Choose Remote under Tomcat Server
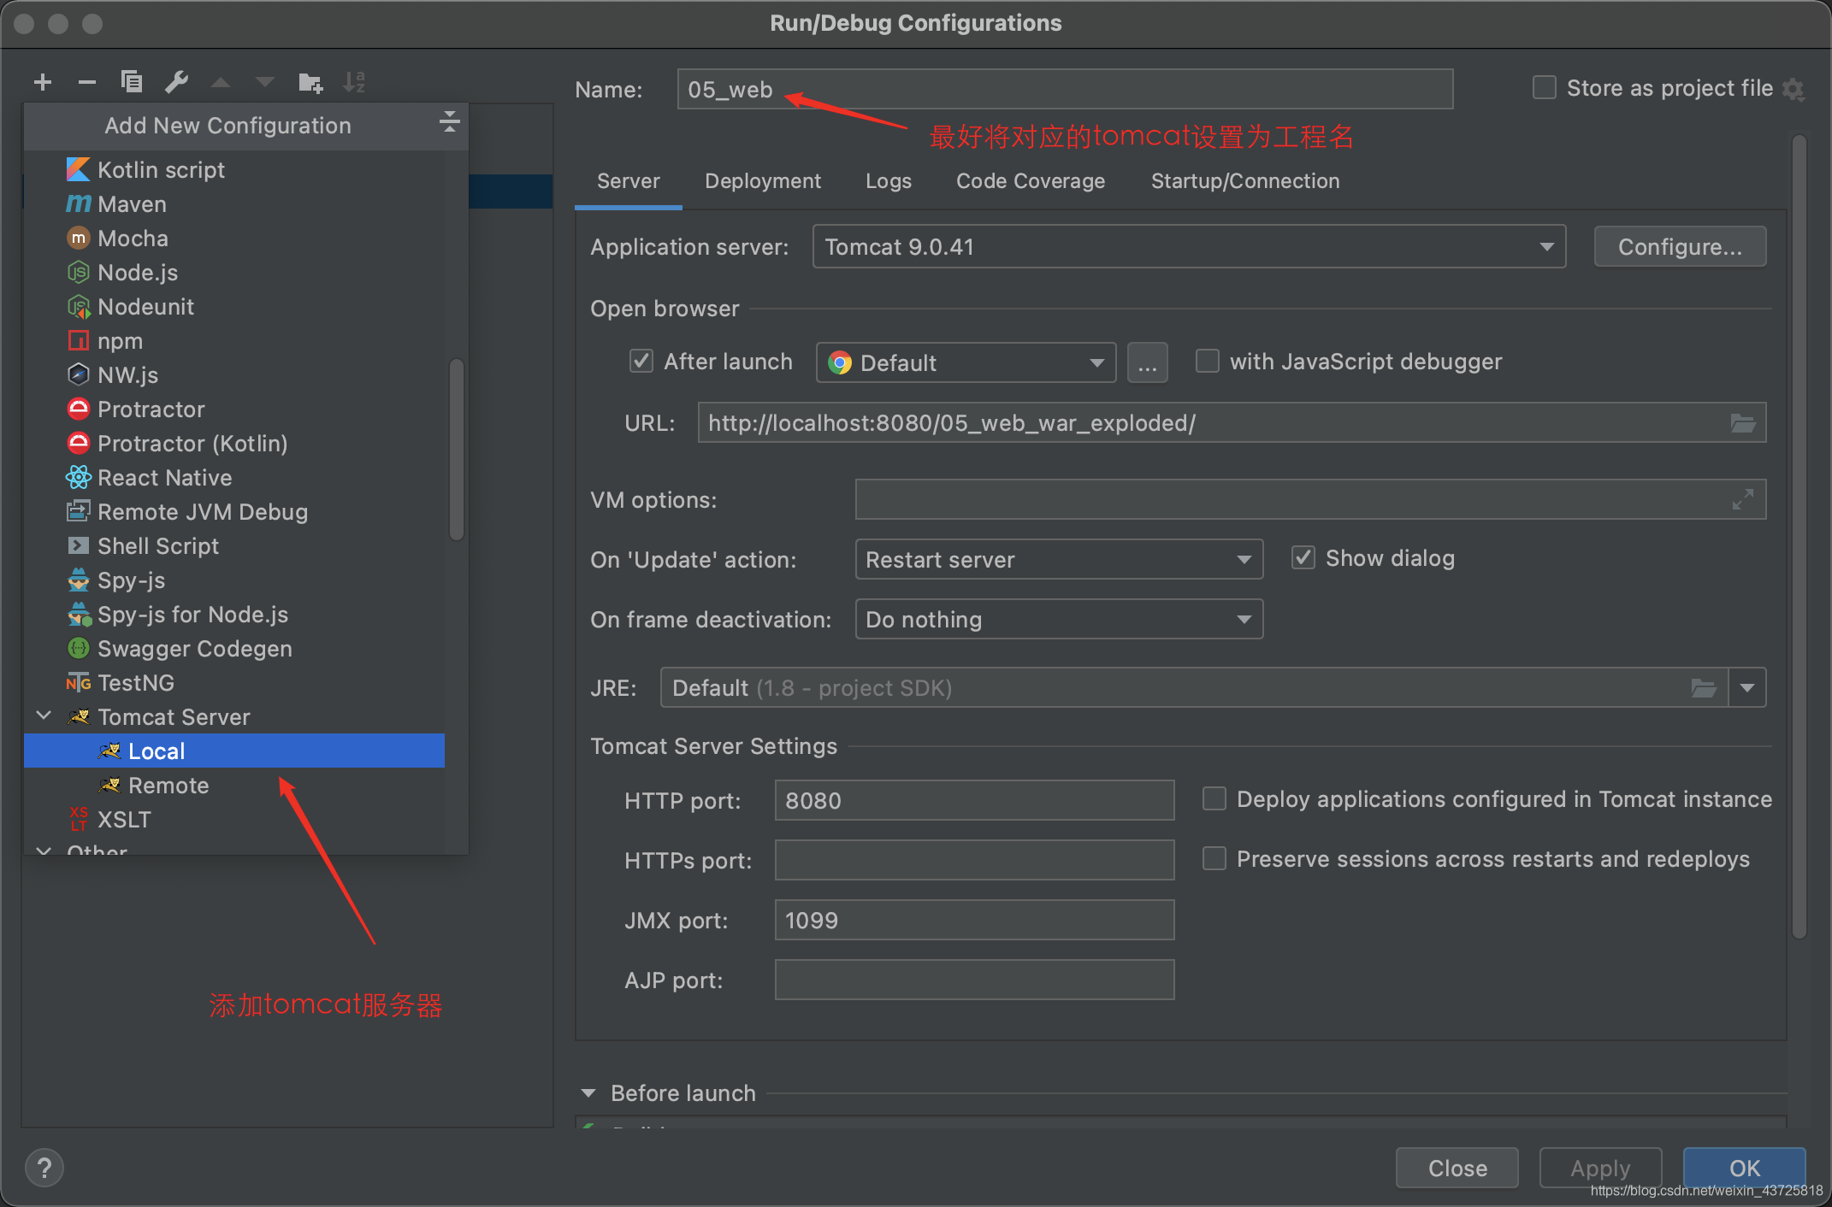 pyautogui.click(x=234, y=785)
